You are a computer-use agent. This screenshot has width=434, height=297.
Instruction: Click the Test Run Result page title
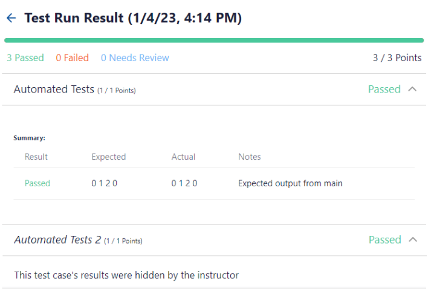coord(133,18)
